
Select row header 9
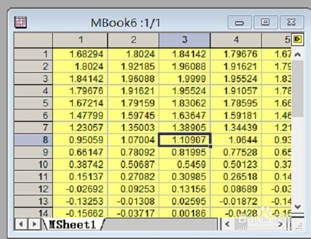click(34, 152)
